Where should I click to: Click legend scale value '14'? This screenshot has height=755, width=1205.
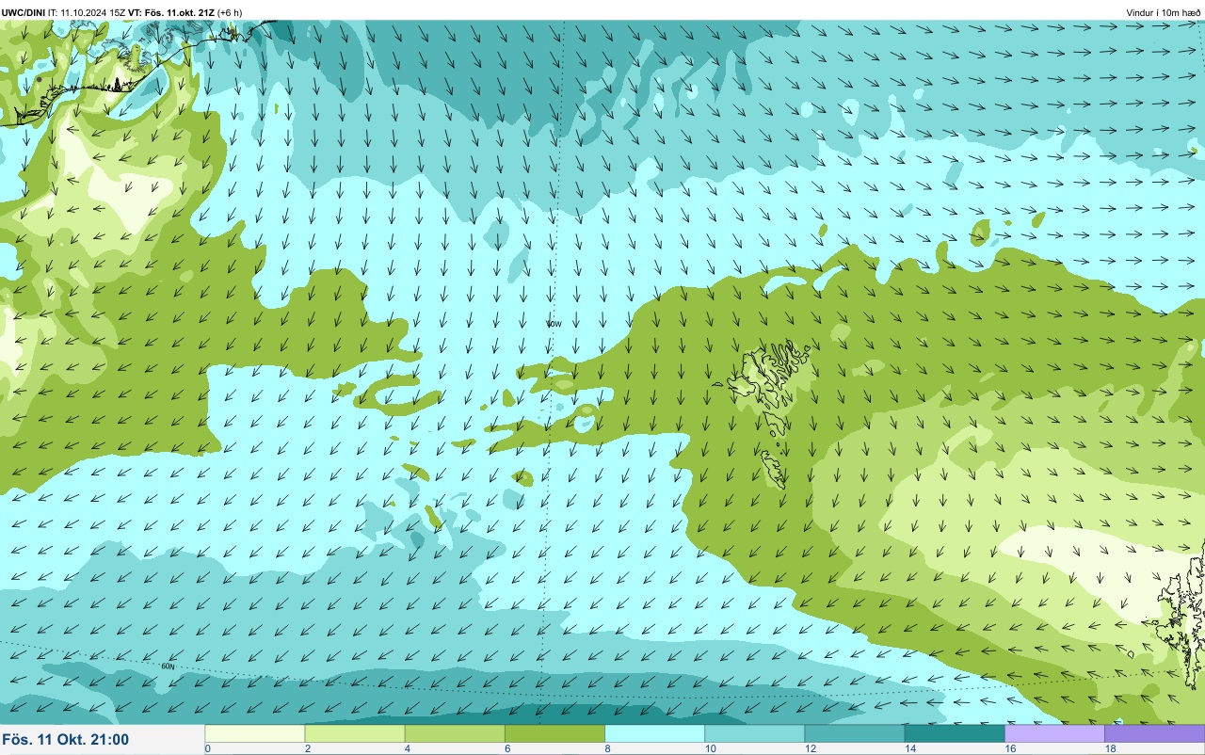click(x=909, y=749)
